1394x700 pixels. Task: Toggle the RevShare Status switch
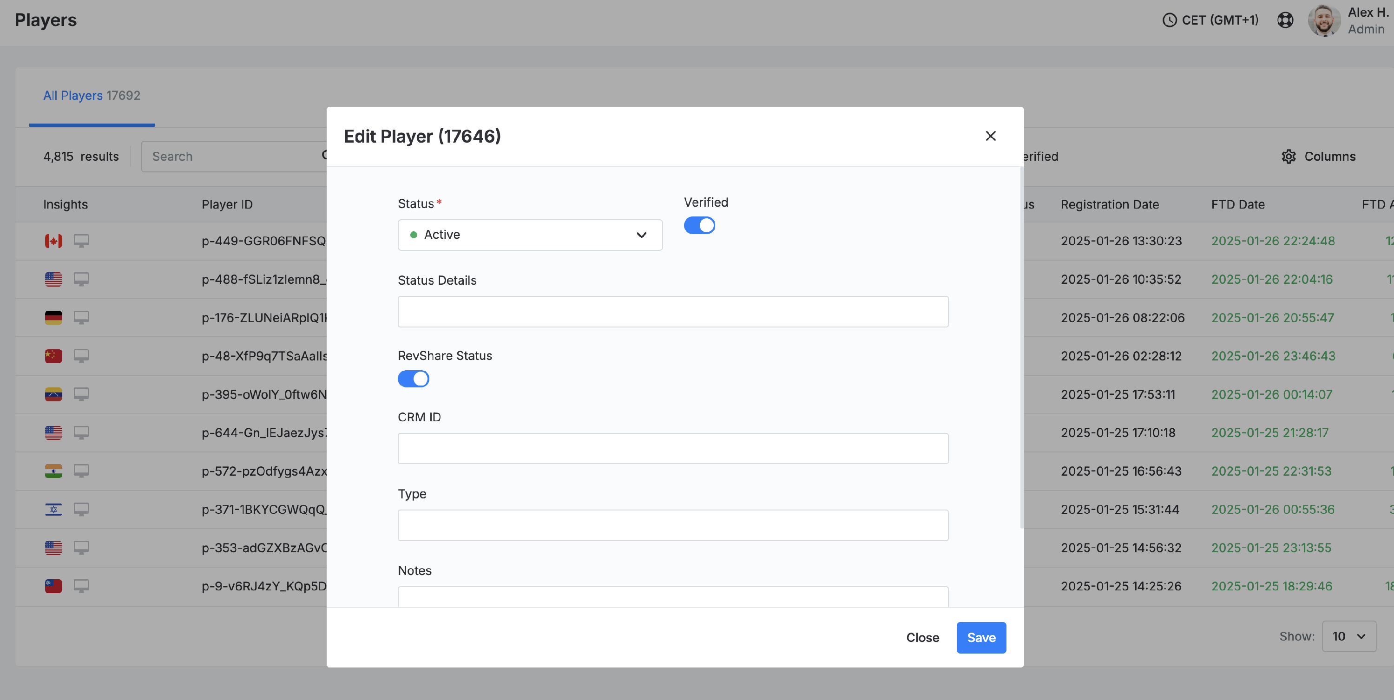point(414,379)
